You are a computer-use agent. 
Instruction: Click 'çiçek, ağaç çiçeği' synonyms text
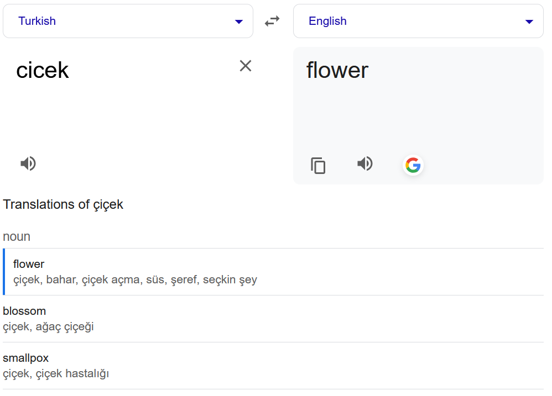tap(48, 326)
